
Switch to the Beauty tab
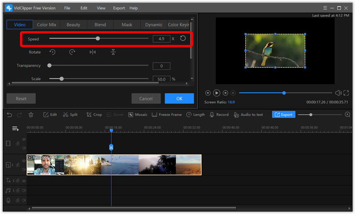pyautogui.click(x=73, y=25)
